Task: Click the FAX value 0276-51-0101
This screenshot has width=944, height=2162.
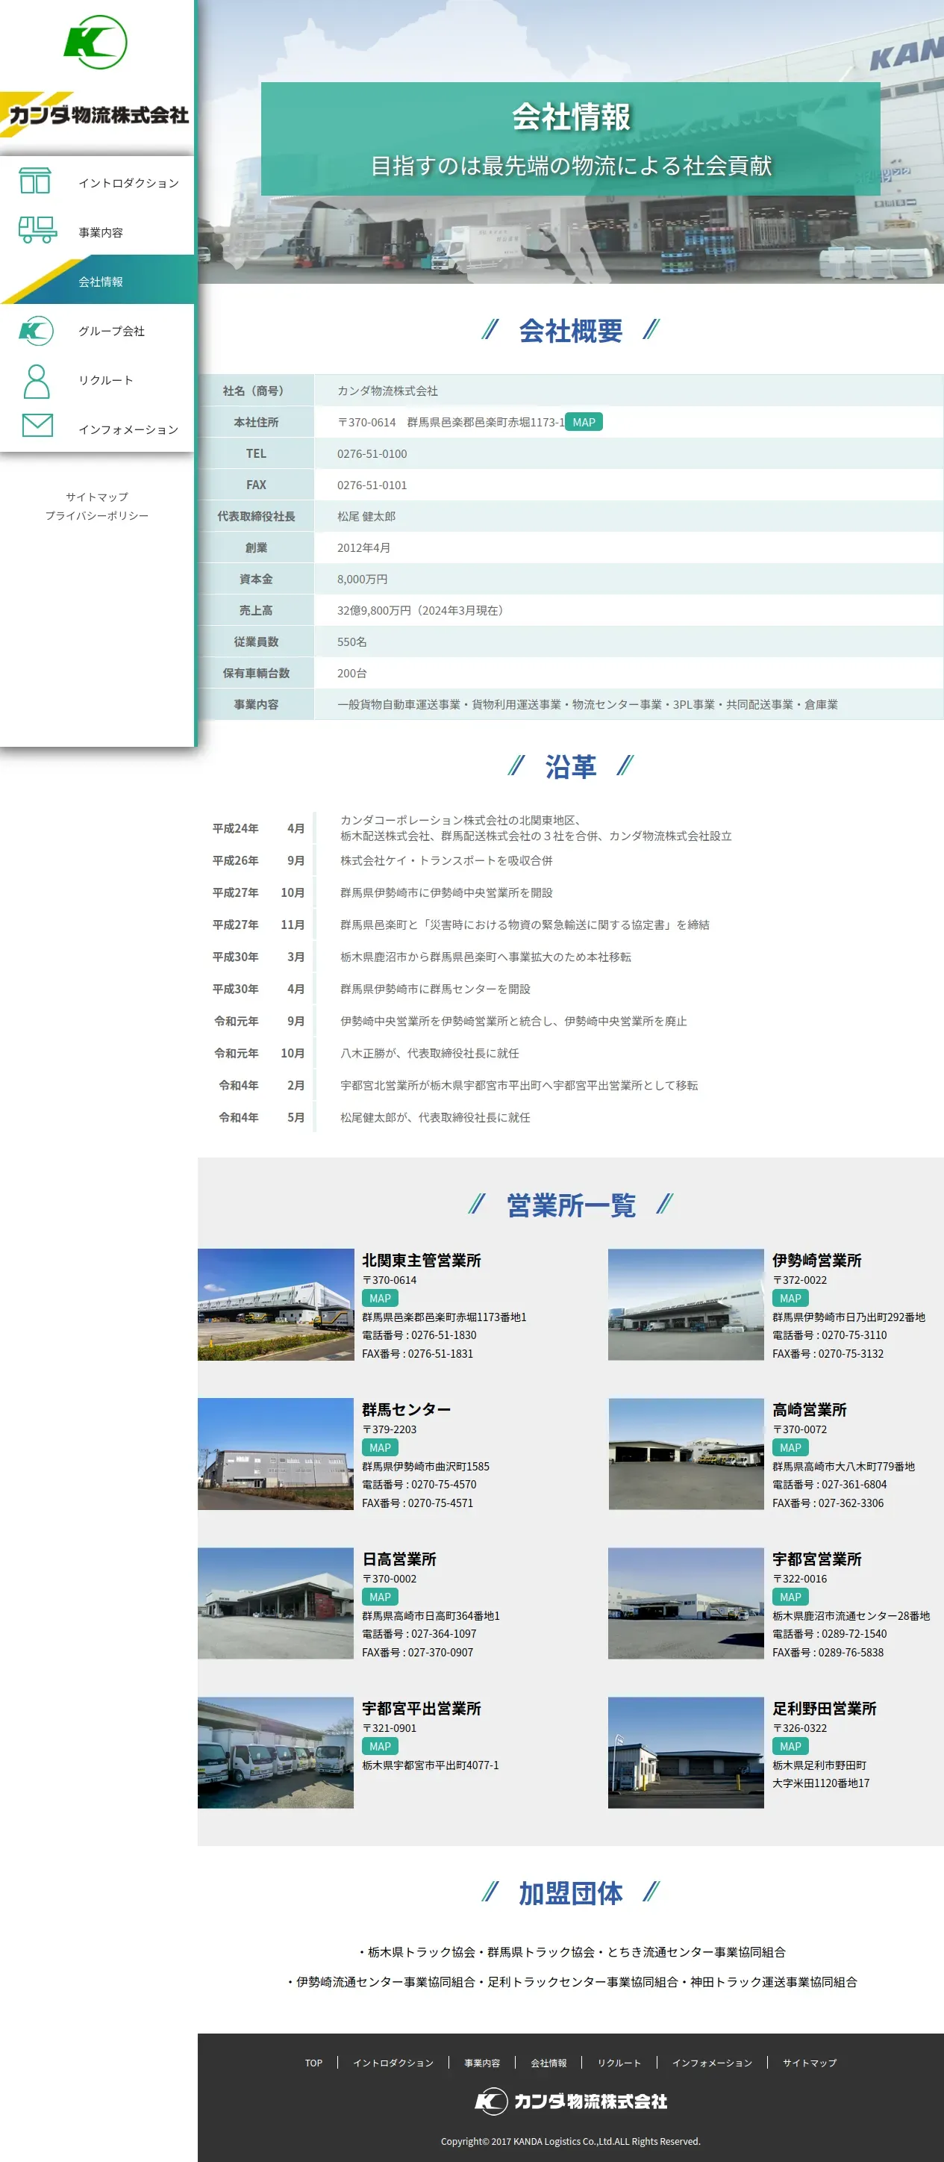Action: pyautogui.click(x=372, y=484)
